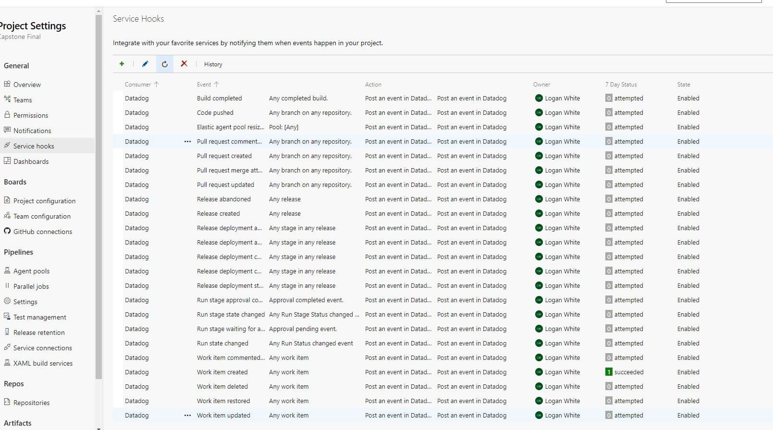Viewport: 773px width, 430px height.
Task: Select the Work item restored row
Action: [x=443, y=401]
